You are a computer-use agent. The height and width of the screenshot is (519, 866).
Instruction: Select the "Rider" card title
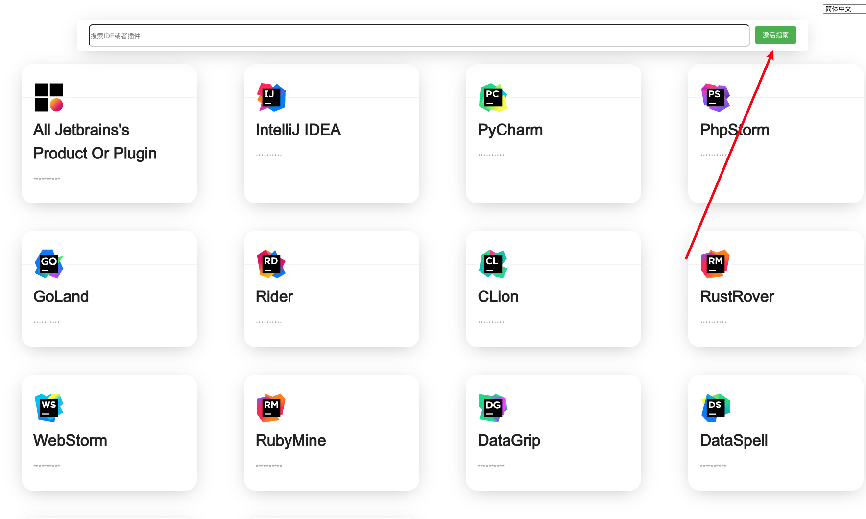pyautogui.click(x=274, y=296)
